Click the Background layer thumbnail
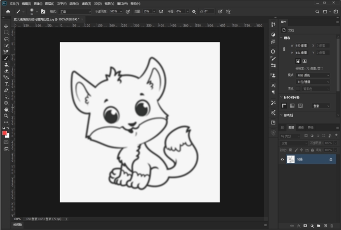 (291, 159)
